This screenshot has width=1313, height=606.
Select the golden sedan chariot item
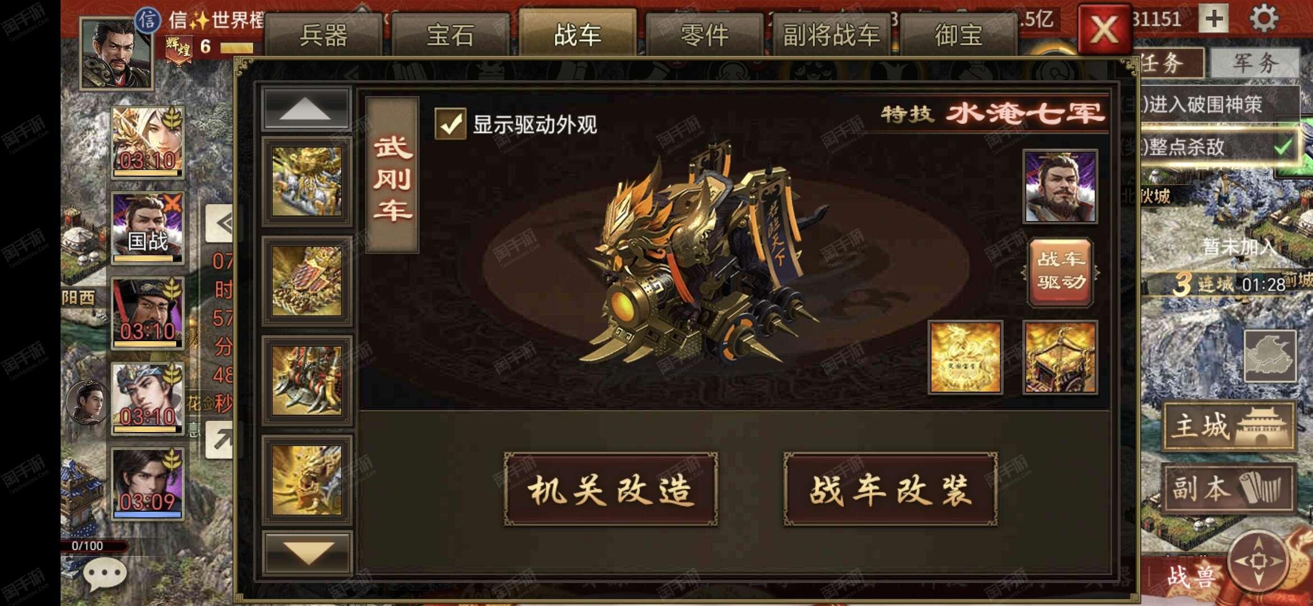pos(1060,357)
